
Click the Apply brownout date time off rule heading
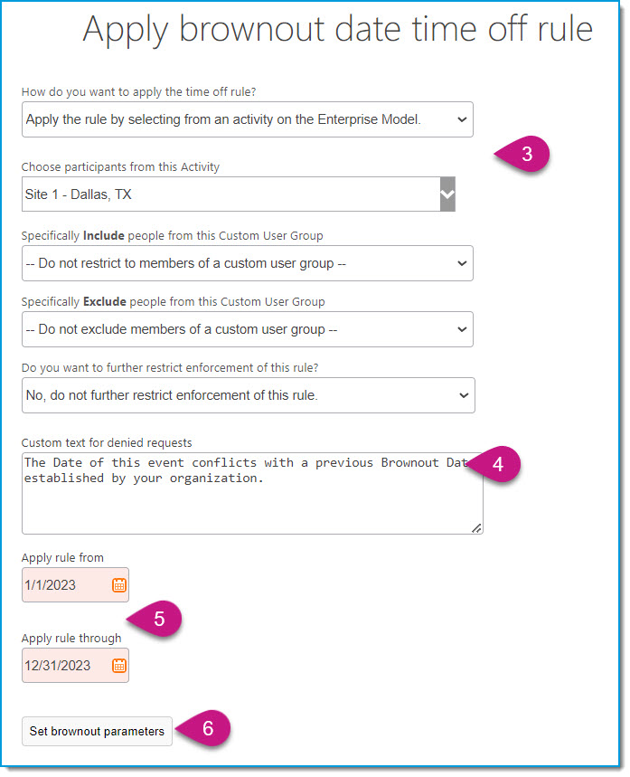point(338,30)
